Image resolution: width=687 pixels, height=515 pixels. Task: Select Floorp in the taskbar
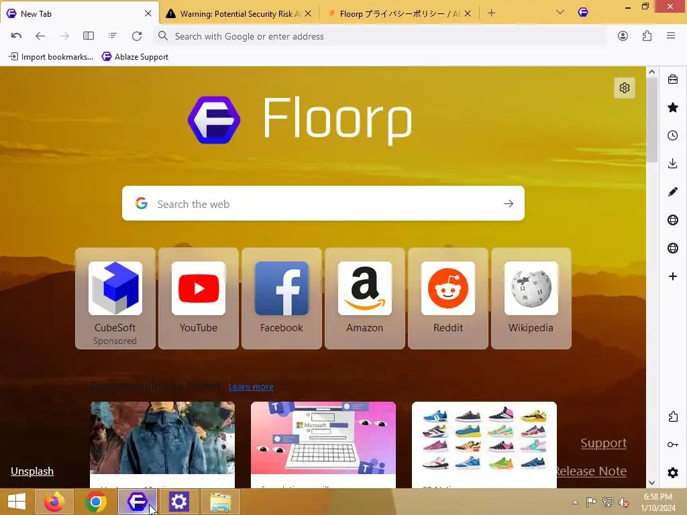(x=138, y=502)
